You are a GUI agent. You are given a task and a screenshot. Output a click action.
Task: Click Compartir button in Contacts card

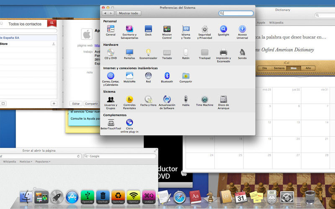[x=91, y=104]
